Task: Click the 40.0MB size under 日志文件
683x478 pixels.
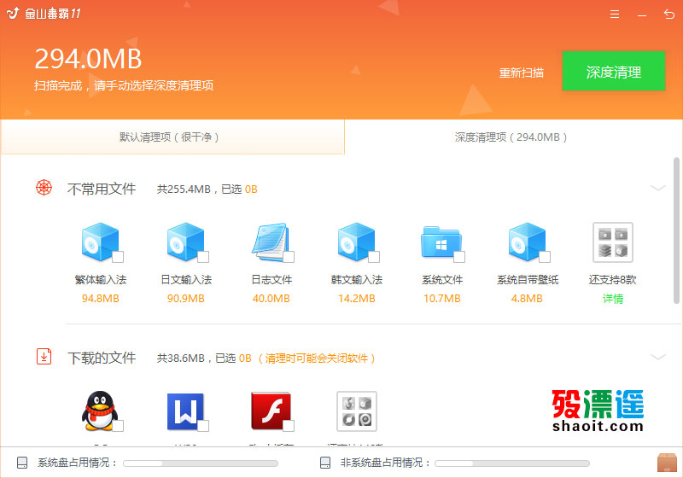Action: point(271,299)
